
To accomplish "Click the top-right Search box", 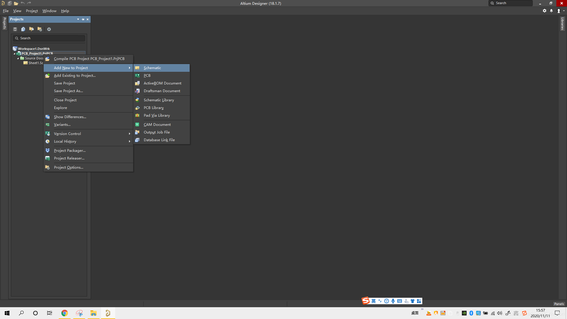I will [511, 3].
